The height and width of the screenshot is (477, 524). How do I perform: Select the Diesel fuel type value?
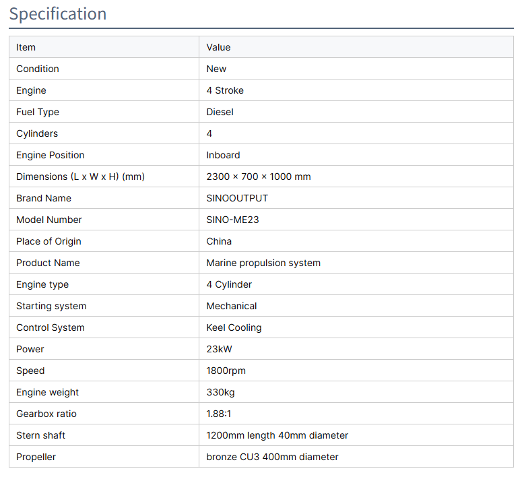pyautogui.click(x=220, y=112)
